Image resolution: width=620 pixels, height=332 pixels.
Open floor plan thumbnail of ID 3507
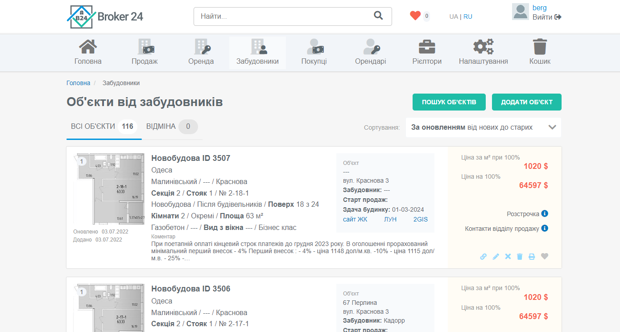tap(109, 189)
